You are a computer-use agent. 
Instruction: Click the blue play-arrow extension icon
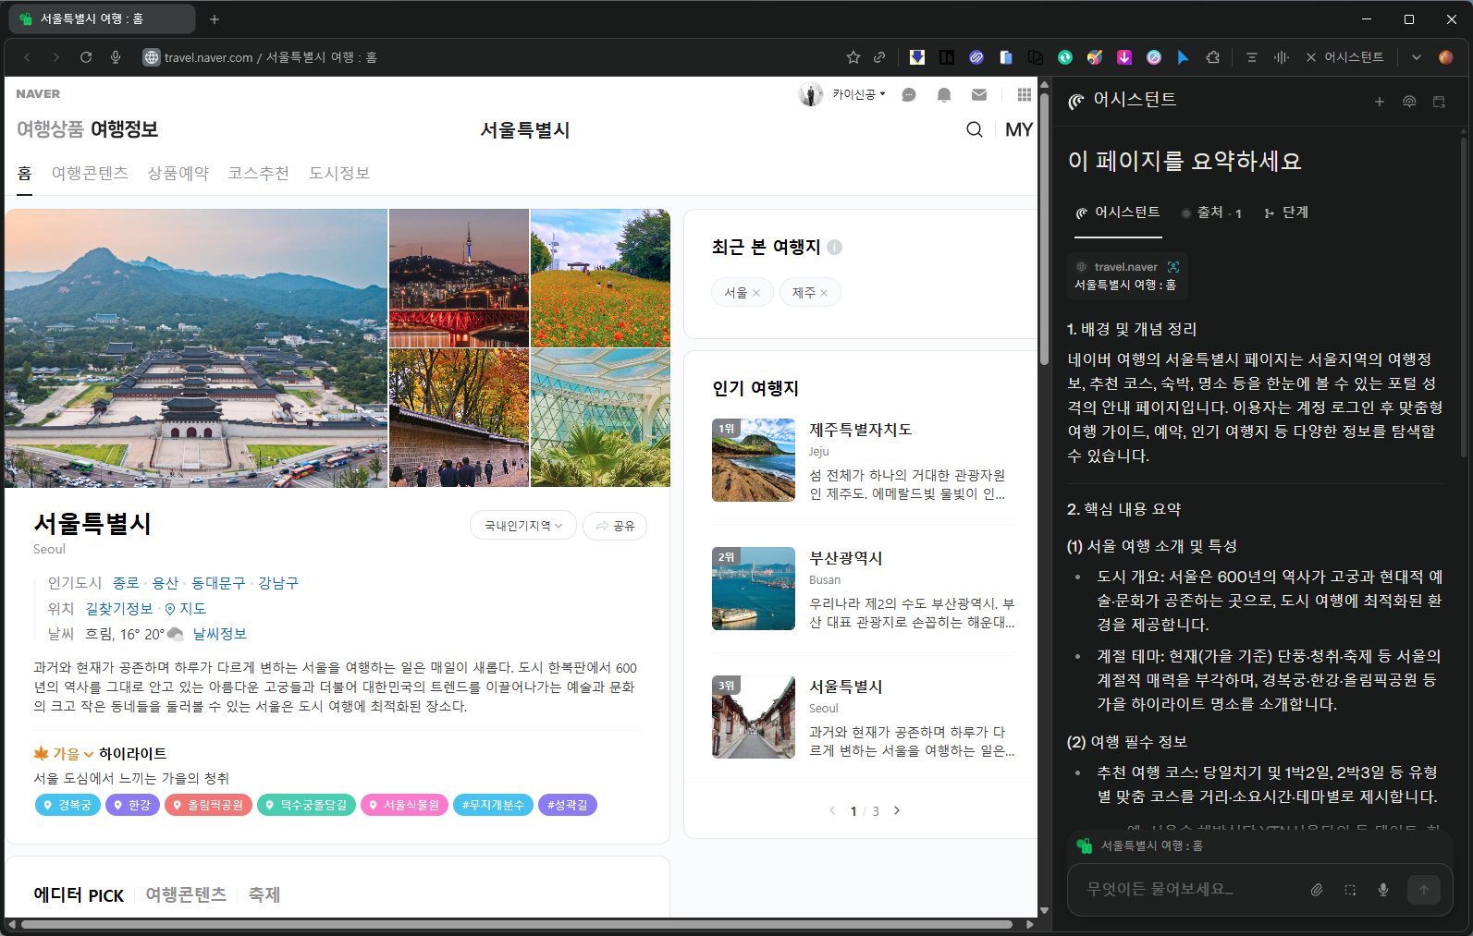tap(1184, 57)
